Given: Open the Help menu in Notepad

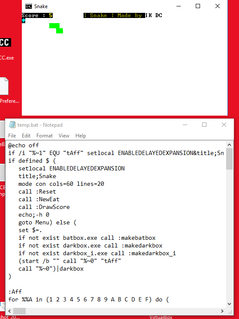Looking at the screenshot, I should (x=81, y=136).
